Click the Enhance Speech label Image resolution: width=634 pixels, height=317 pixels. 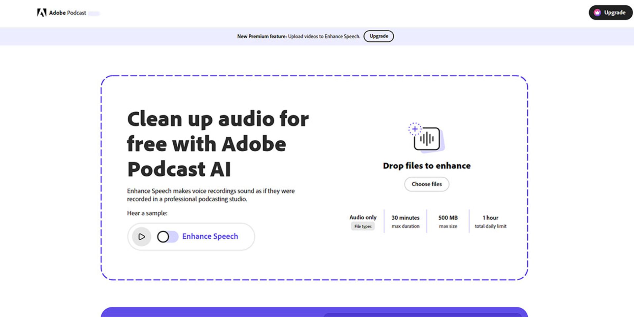click(210, 236)
